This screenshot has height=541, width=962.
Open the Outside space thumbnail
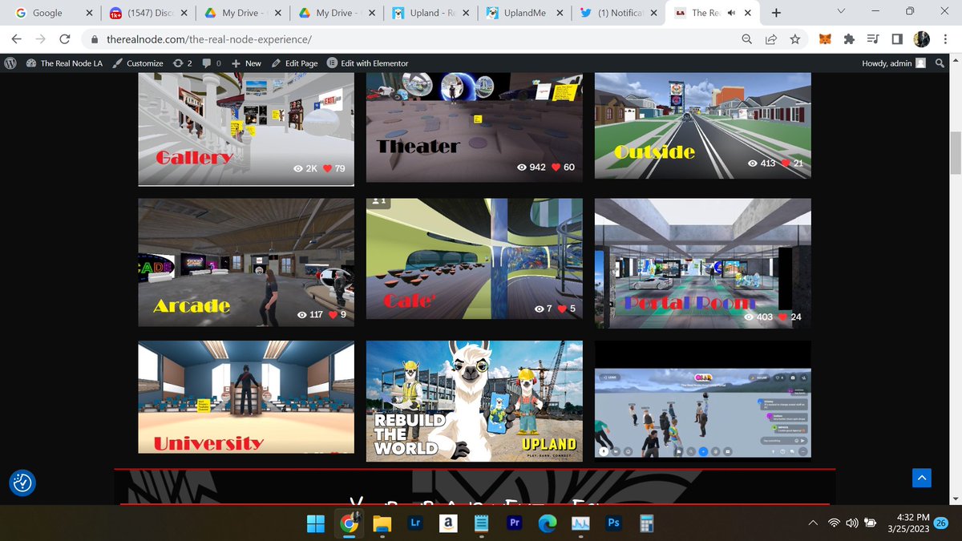[702, 126]
